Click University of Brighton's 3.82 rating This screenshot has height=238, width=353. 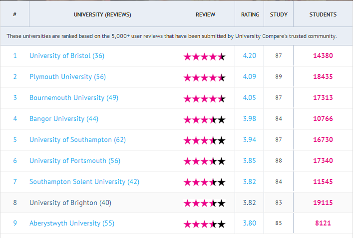coord(250,202)
